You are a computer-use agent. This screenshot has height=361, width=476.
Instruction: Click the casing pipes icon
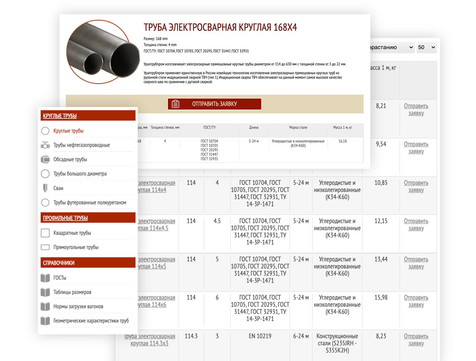tap(45, 159)
